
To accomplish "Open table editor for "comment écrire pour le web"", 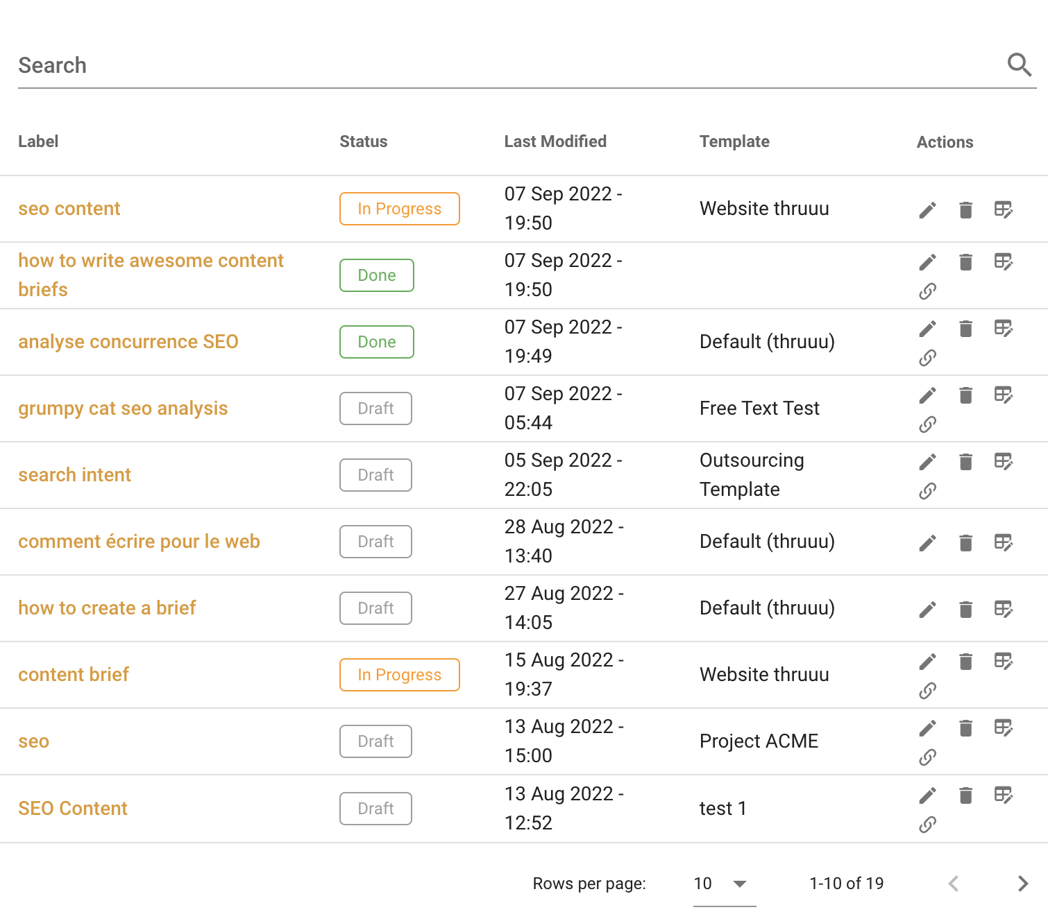I will [1004, 543].
